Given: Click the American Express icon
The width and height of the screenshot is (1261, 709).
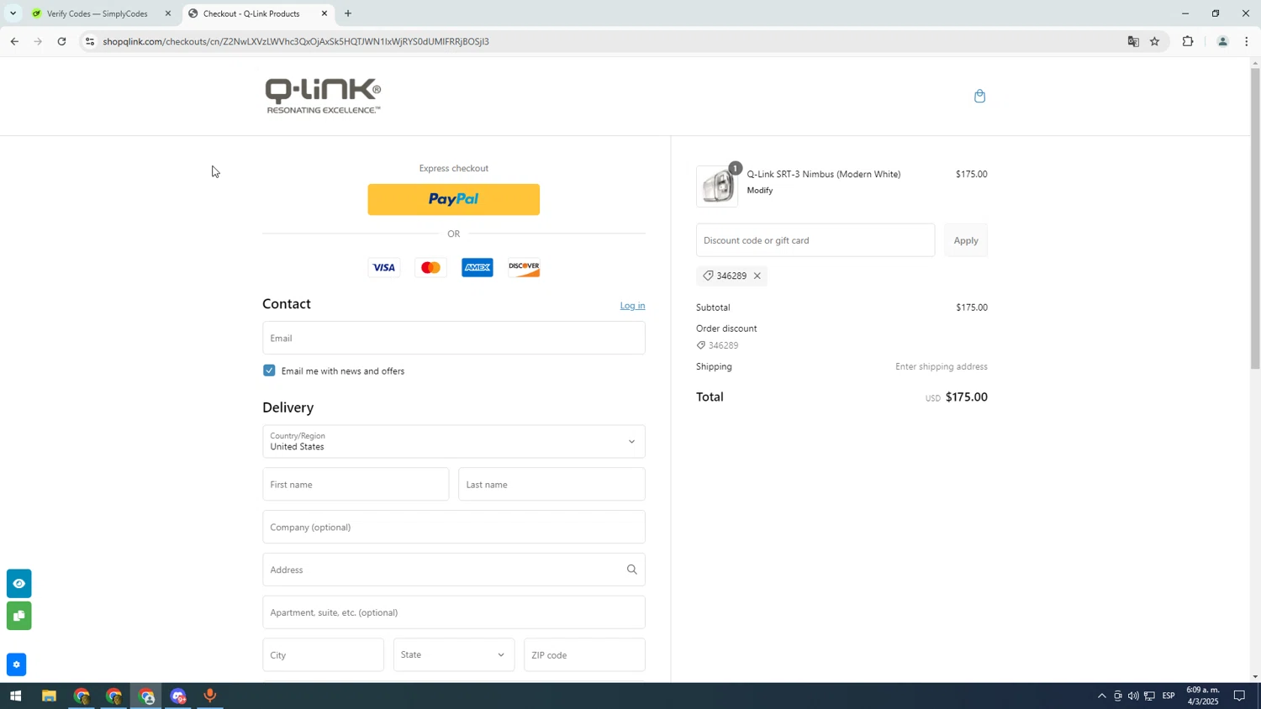Looking at the screenshot, I should [477, 268].
